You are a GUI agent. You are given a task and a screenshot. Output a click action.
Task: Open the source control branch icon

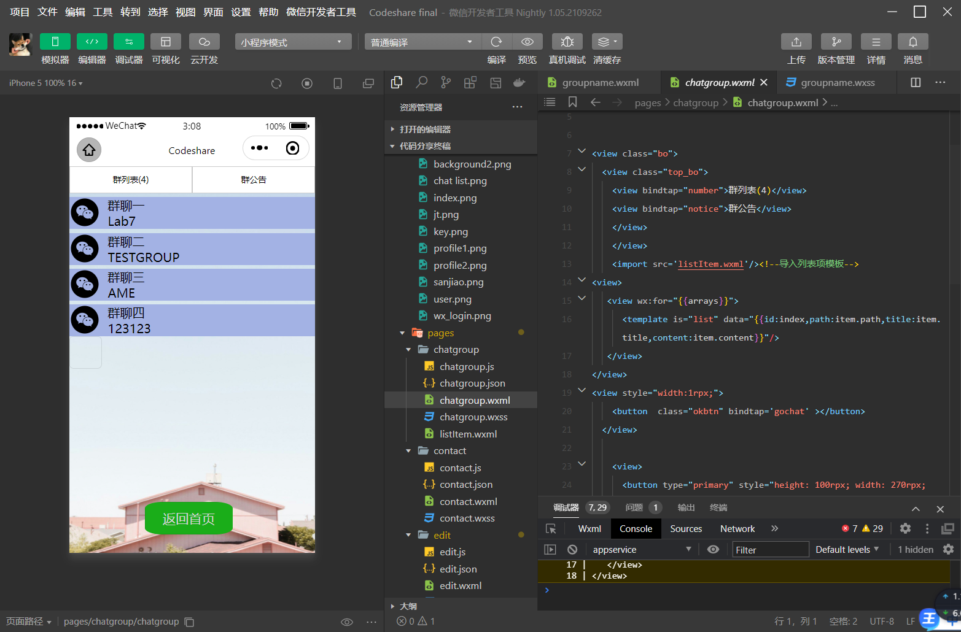pos(446,82)
